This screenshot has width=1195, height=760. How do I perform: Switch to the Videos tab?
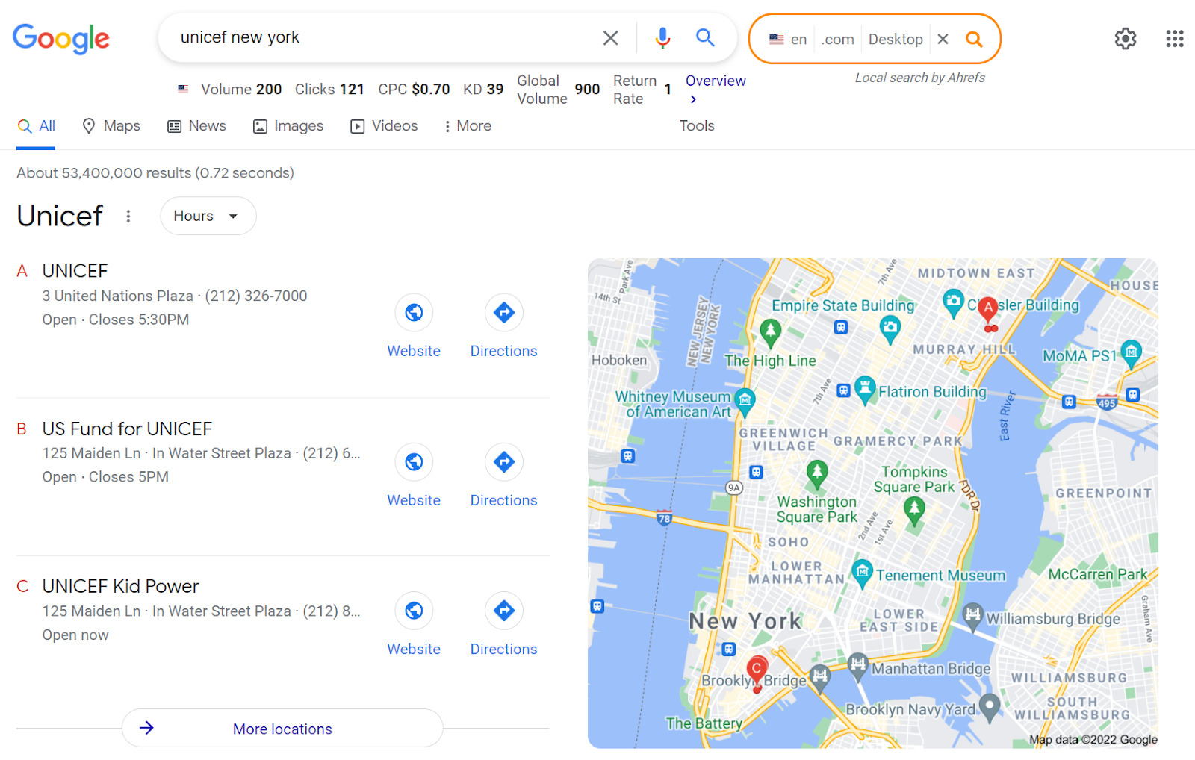tap(384, 126)
